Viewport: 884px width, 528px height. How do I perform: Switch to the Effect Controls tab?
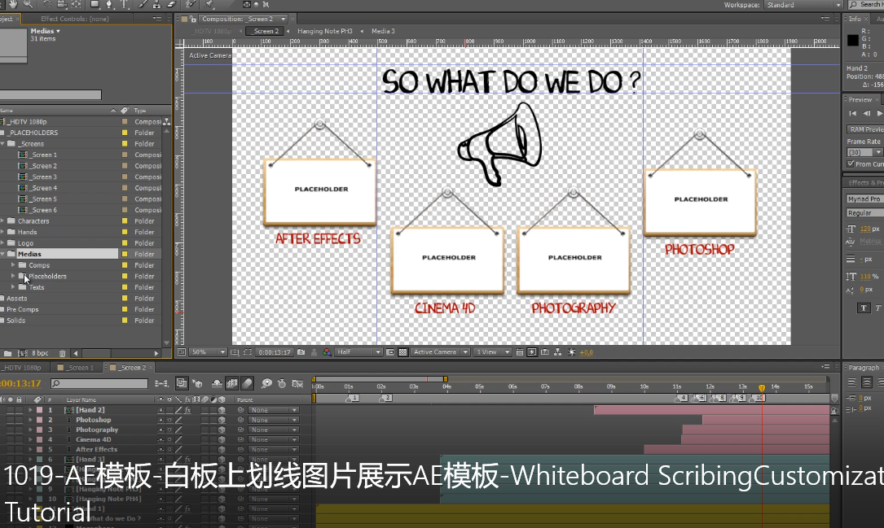(x=74, y=19)
